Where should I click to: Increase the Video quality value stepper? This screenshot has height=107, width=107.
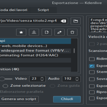click(x=42, y=78)
